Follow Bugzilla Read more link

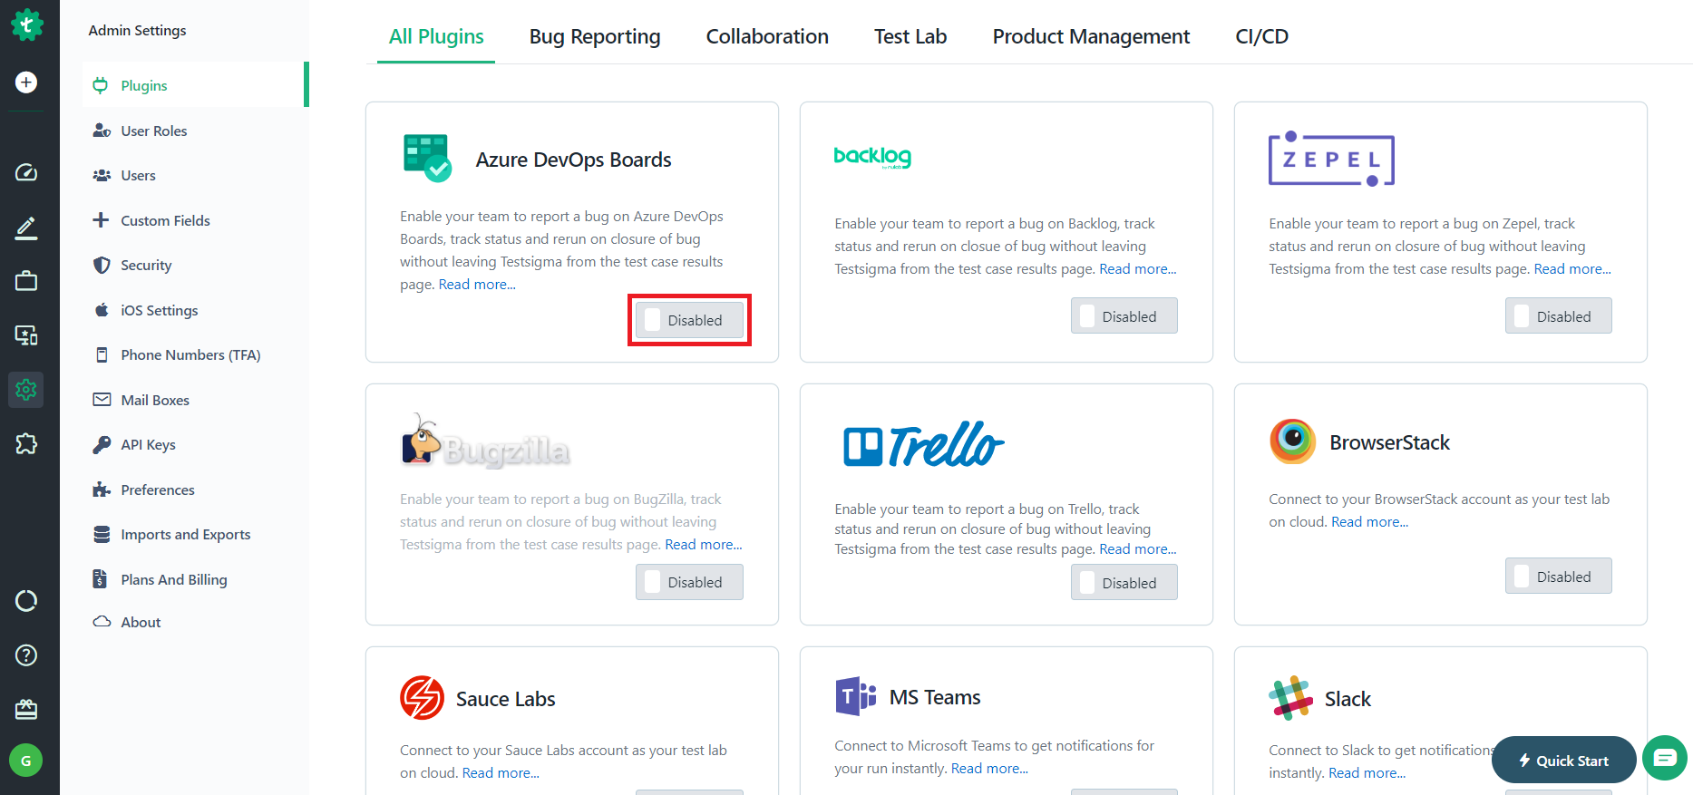click(x=703, y=545)
